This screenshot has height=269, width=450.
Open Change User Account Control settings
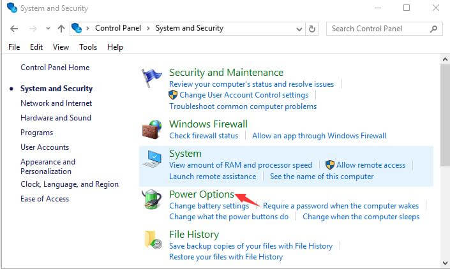click(x=244, y=95)
